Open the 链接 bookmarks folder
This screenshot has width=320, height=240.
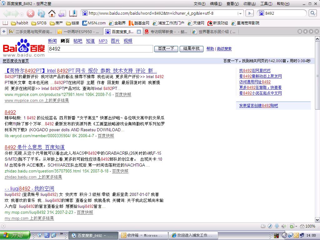coord(72,23)
